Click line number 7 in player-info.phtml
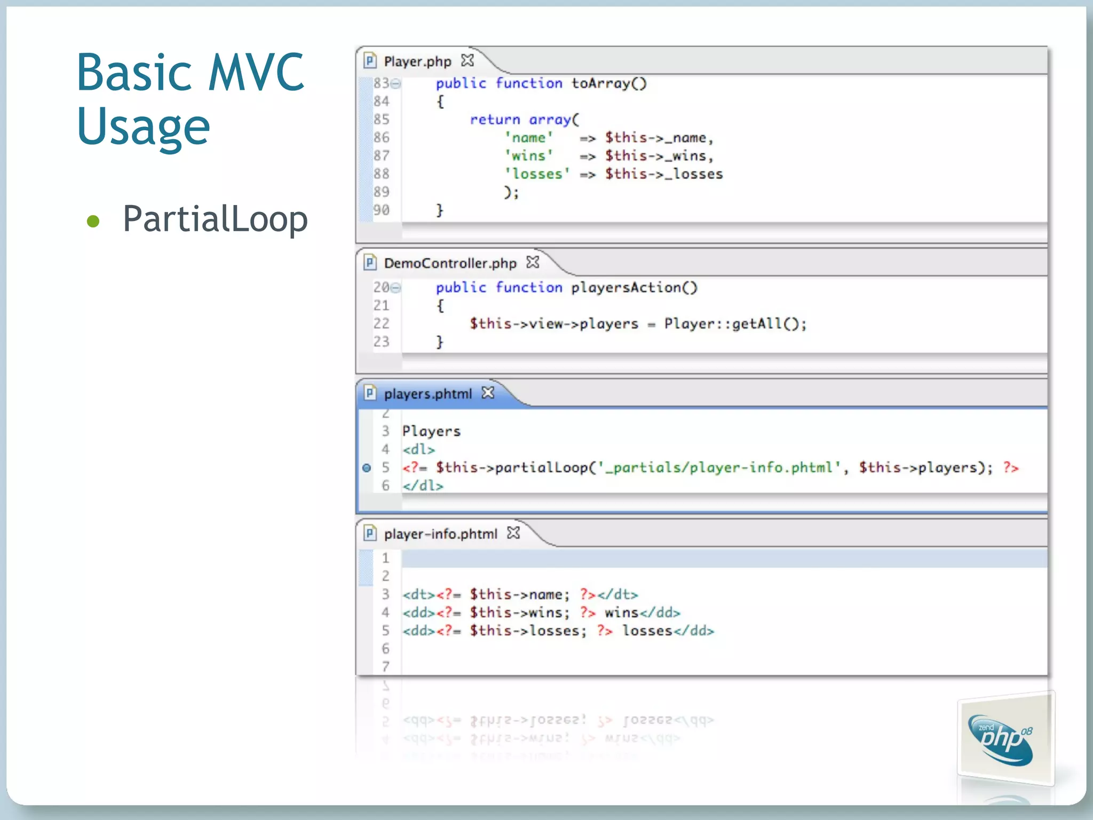Viewport: 1093px width, 820px height. 385,667
